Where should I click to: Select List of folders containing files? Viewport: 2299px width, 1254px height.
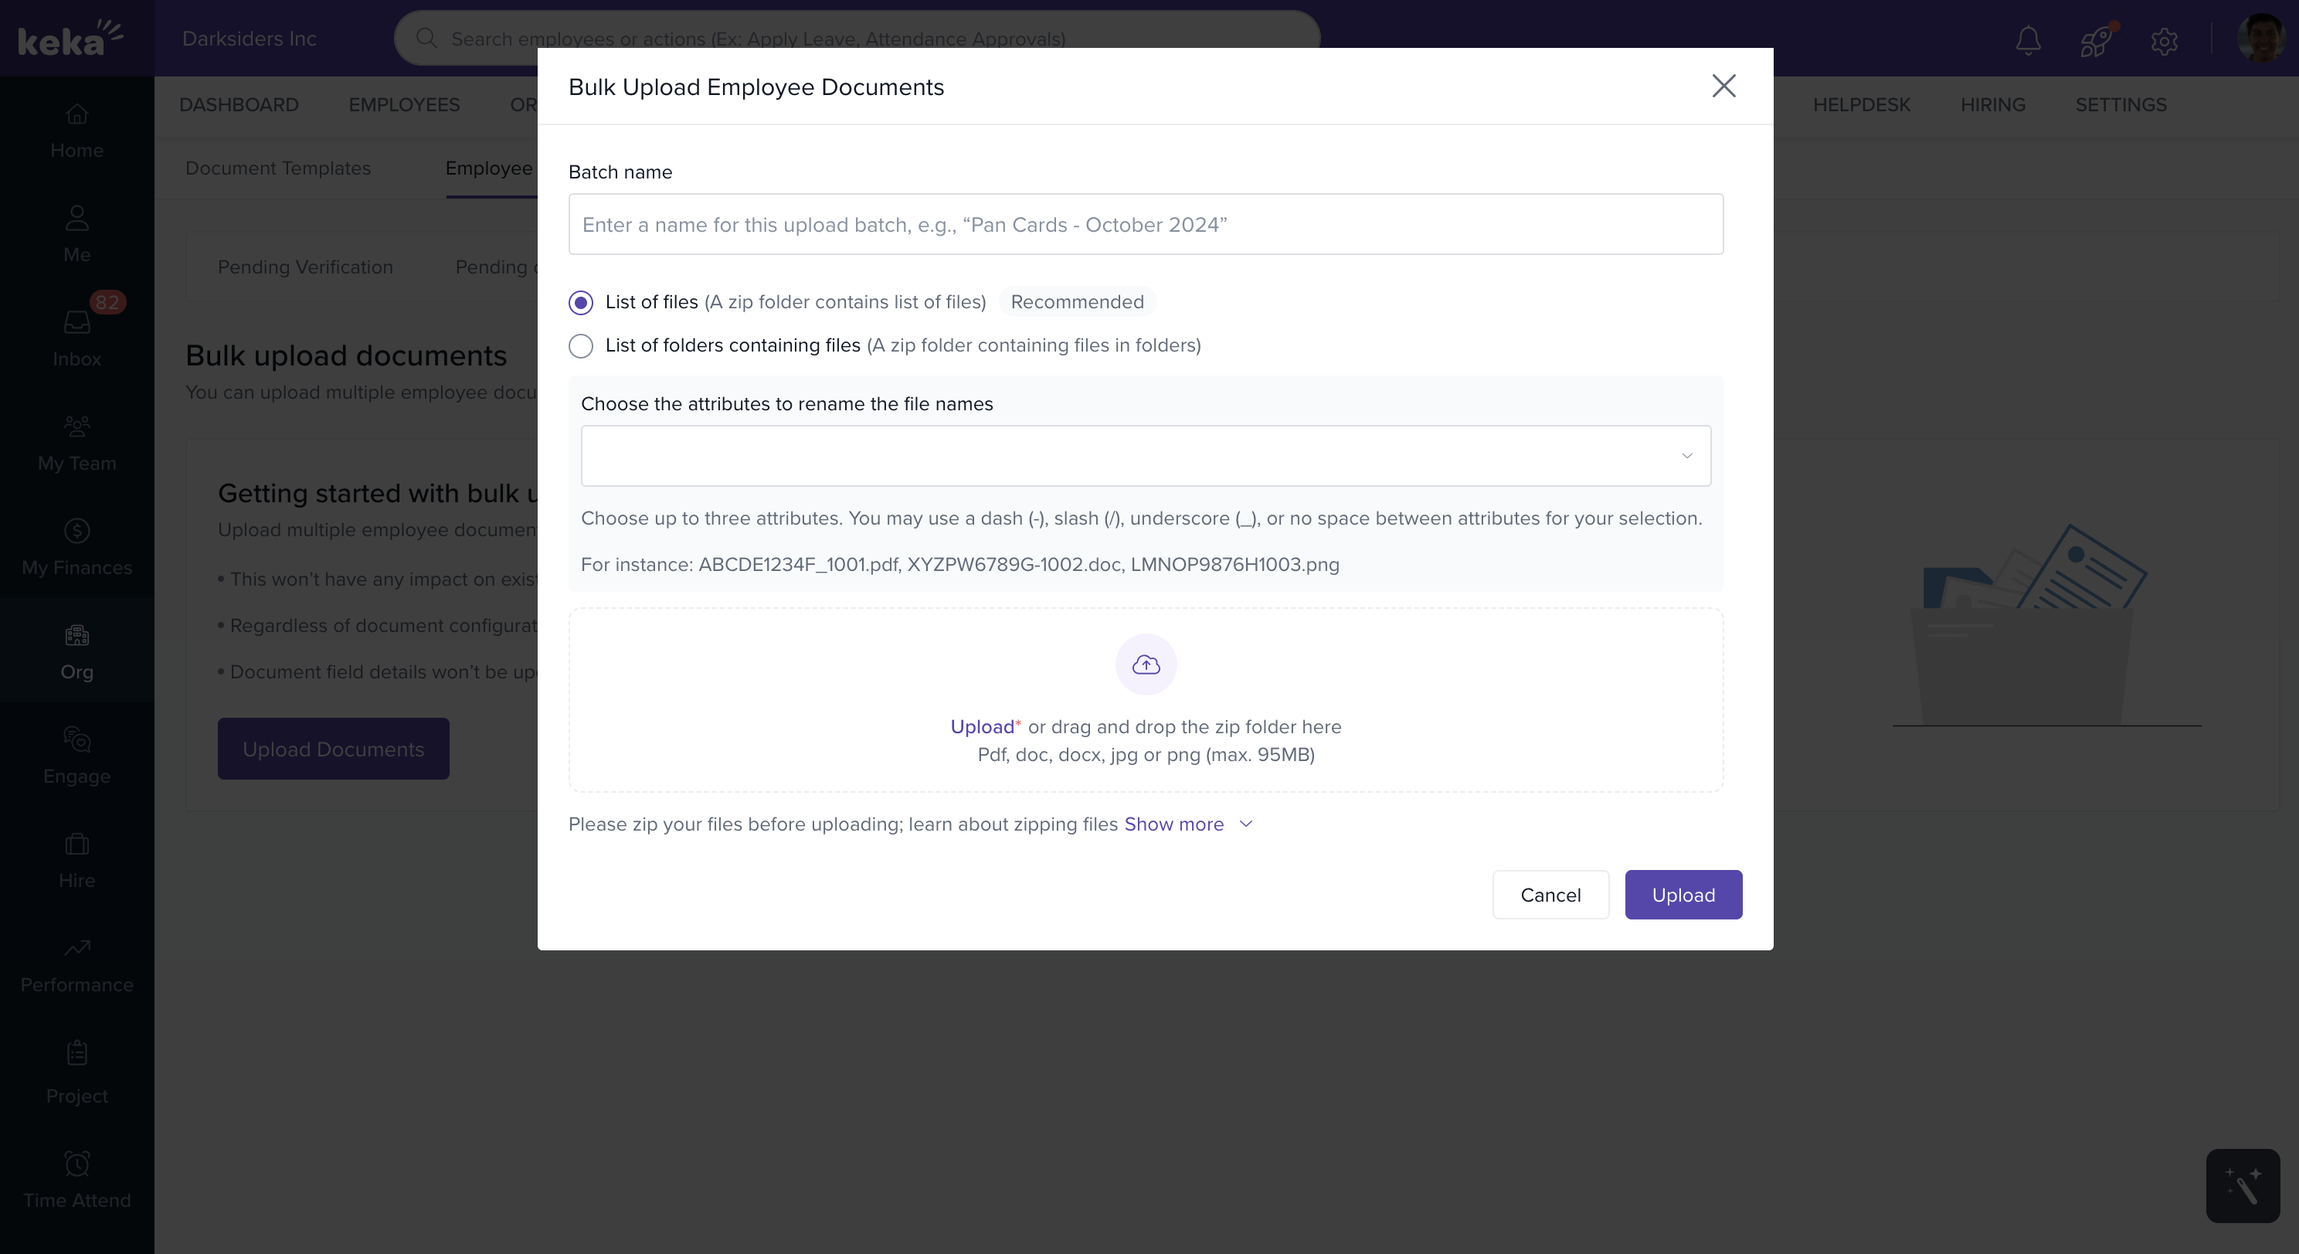pyautogui.click(x=581, y=345)
